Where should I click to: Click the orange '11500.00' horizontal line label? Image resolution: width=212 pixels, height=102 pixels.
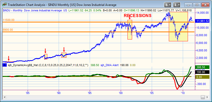pos(9,20)
